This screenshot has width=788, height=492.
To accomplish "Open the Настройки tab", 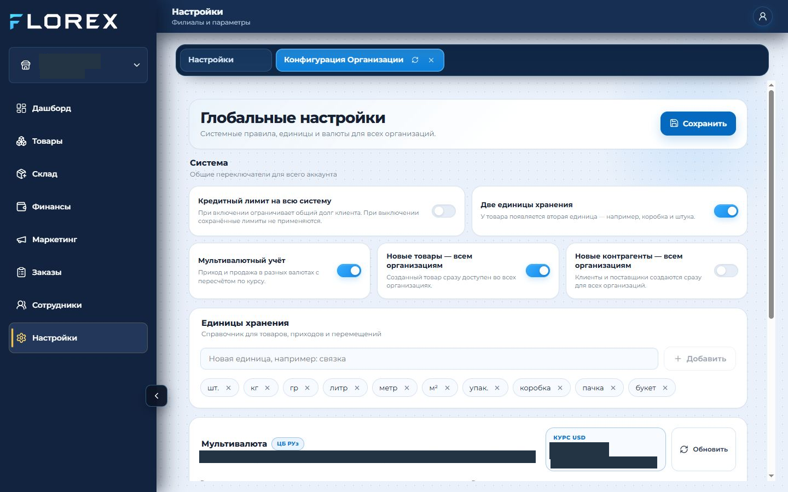I will tap(225, 60).
